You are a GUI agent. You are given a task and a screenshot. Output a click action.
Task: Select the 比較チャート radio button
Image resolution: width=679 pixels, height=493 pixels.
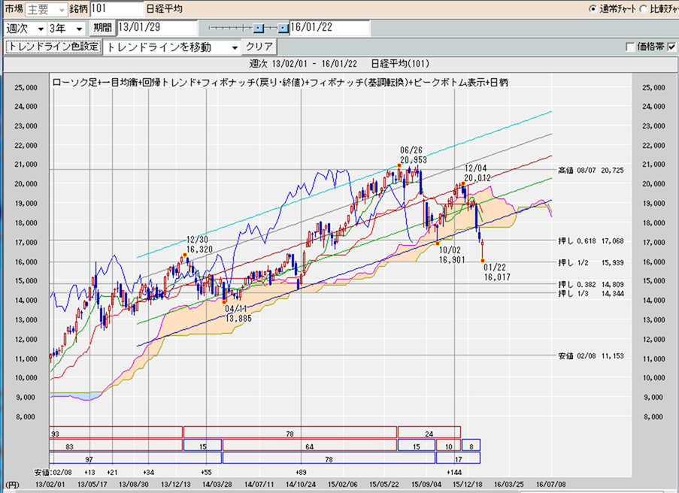pyautogui.click(x=644, y=9)
